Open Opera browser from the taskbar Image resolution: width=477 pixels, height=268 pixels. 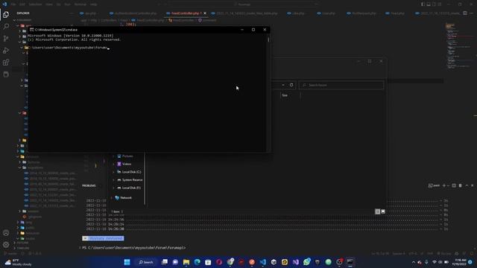[x=219, y=262]
